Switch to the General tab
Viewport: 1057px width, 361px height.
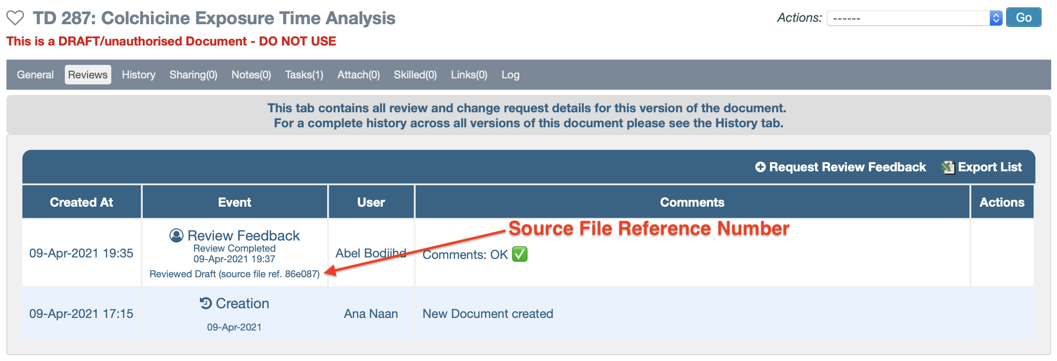click(x=35, y=75)
